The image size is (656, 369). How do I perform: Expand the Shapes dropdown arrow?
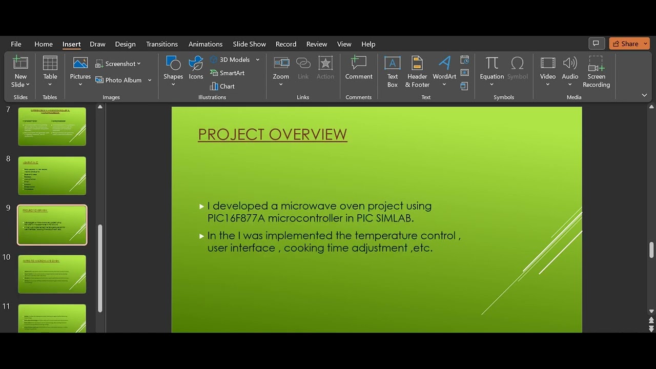pyautogui.click(x=173, y=85)
